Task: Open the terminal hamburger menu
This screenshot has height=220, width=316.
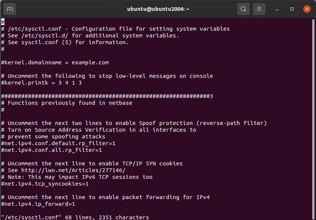Action: (259, 9)
